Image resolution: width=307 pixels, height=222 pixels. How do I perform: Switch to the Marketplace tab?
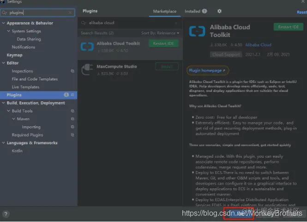pos(165,12)
